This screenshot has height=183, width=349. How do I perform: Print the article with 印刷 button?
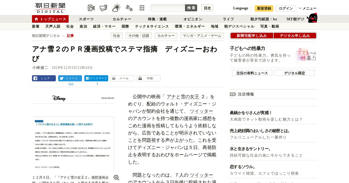click(x=149, y=78)
